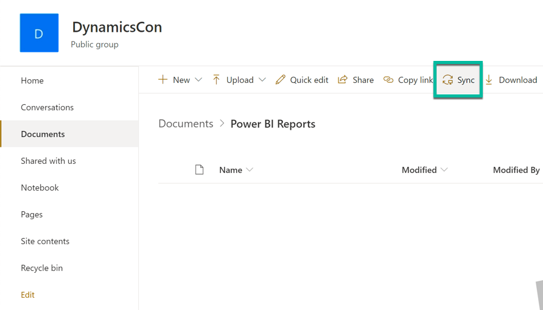Click the Copy link chain icon
Viewport: 543px width, 310px height.
pos(388,80)
